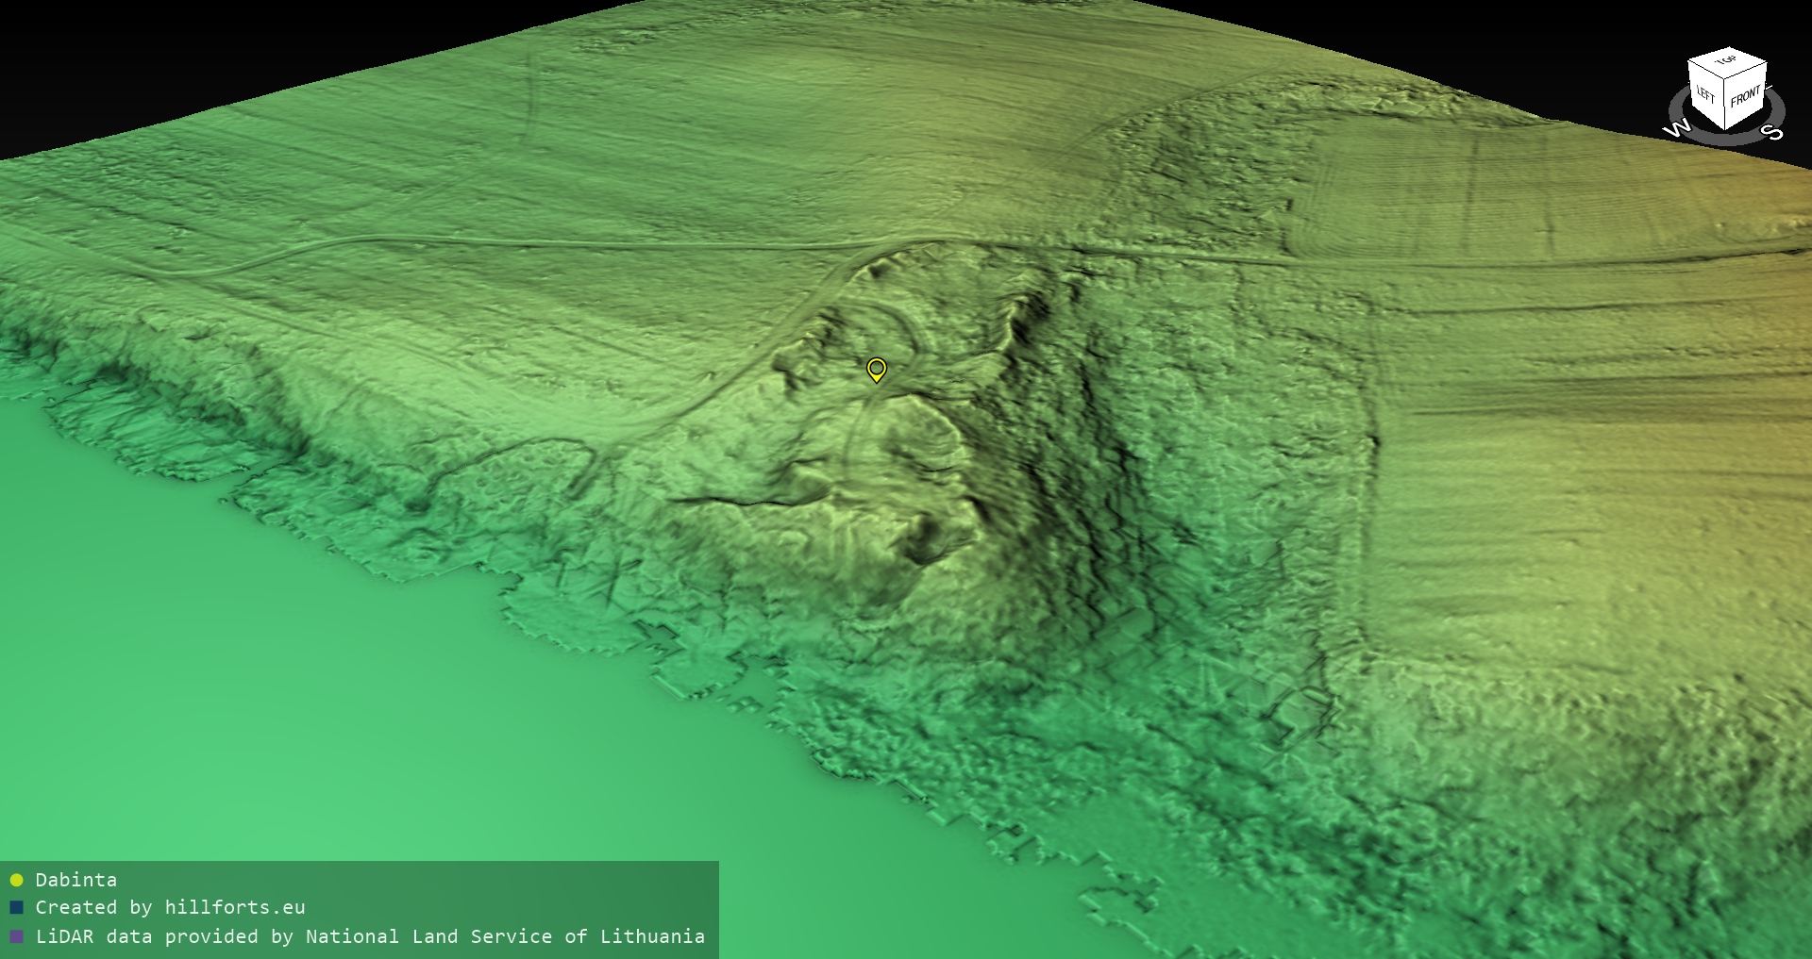This screenshot has height=959, width=1812.
Task: Select the yellow location pin on the hillfort
Action: click(877, 369)
